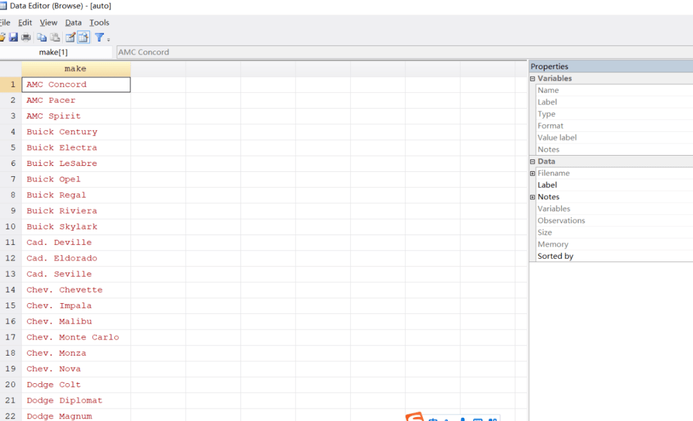The height and width of the screenshot is (421, 693).
Task: Expand the Filename property row
Action: [x=533, y=174]
